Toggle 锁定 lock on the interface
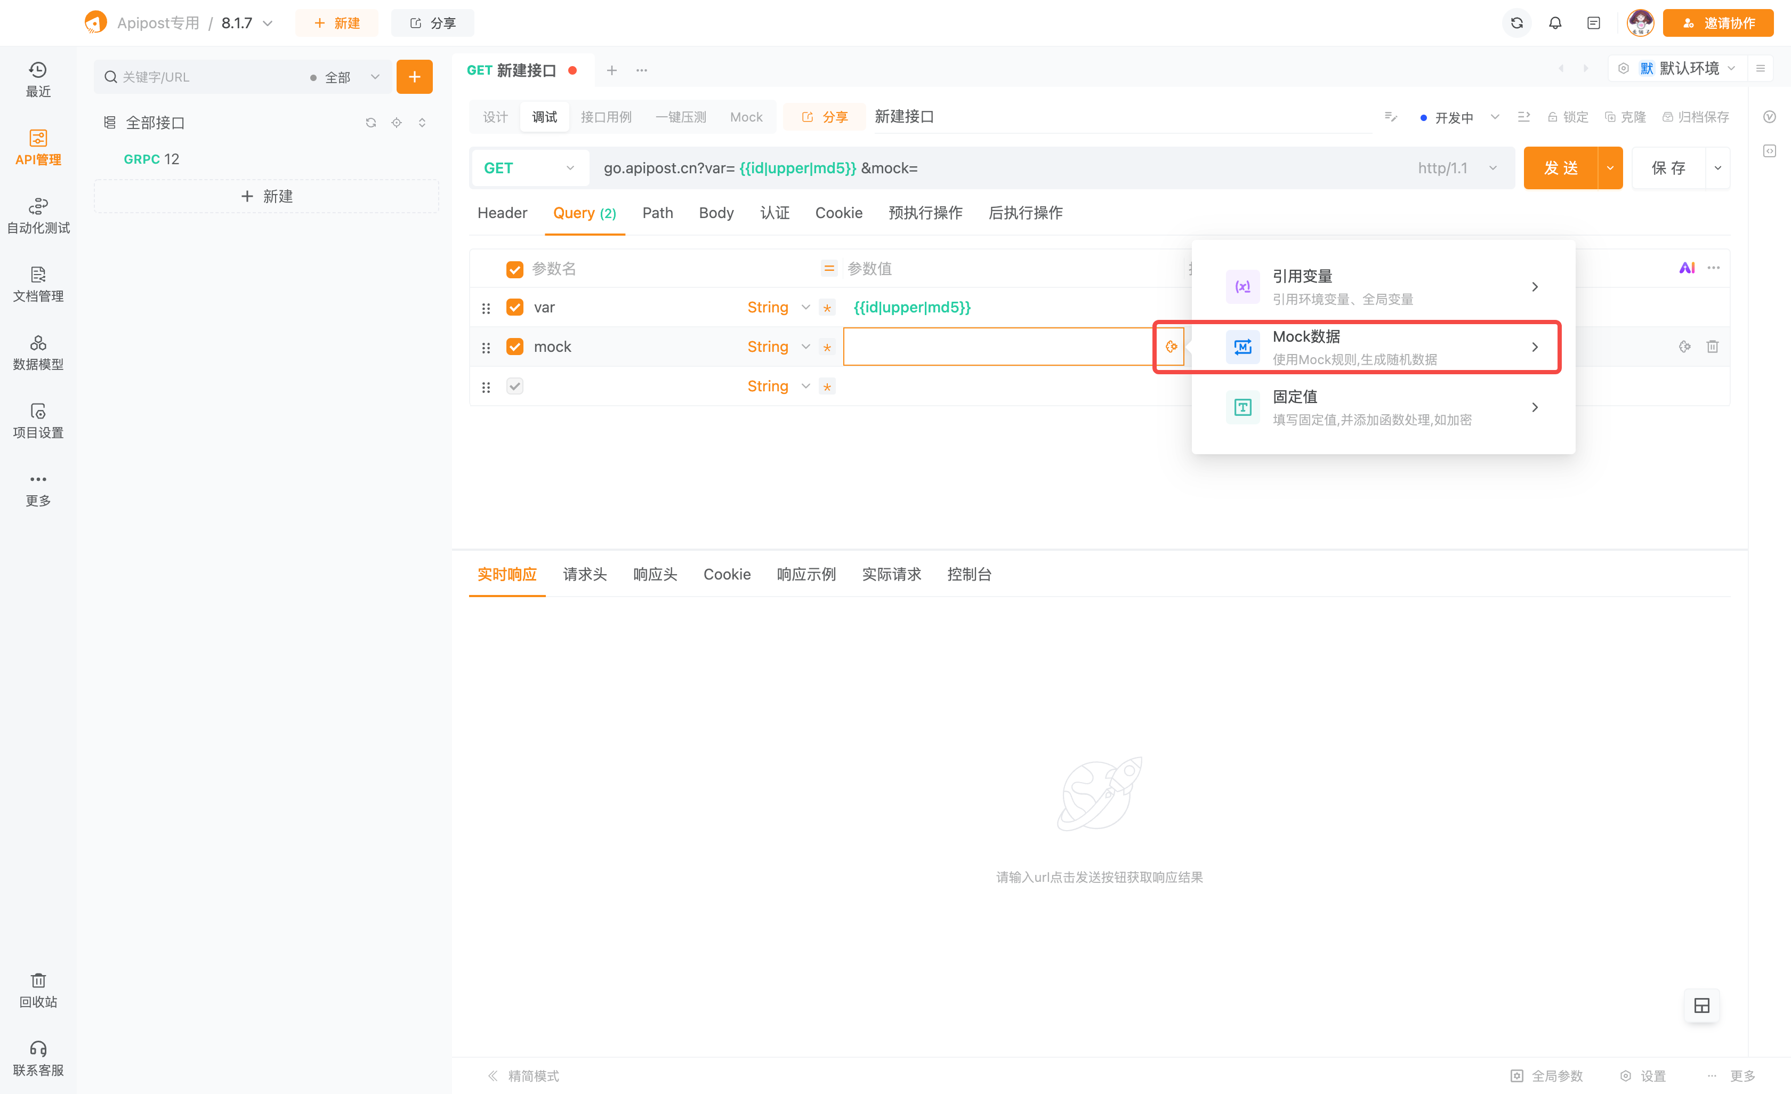 pyautogui.click(x=1568, y=117)
